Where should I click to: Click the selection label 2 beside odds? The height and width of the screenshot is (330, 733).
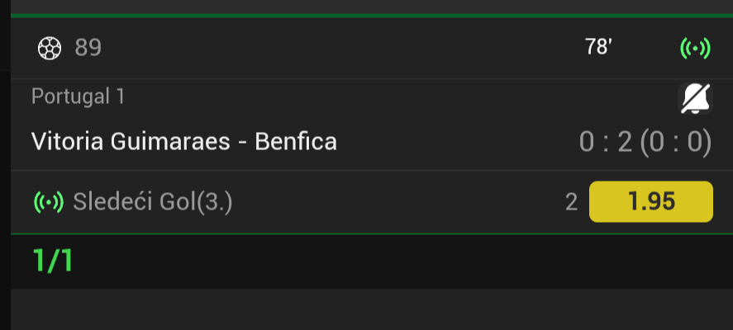(x=571, y=201)
